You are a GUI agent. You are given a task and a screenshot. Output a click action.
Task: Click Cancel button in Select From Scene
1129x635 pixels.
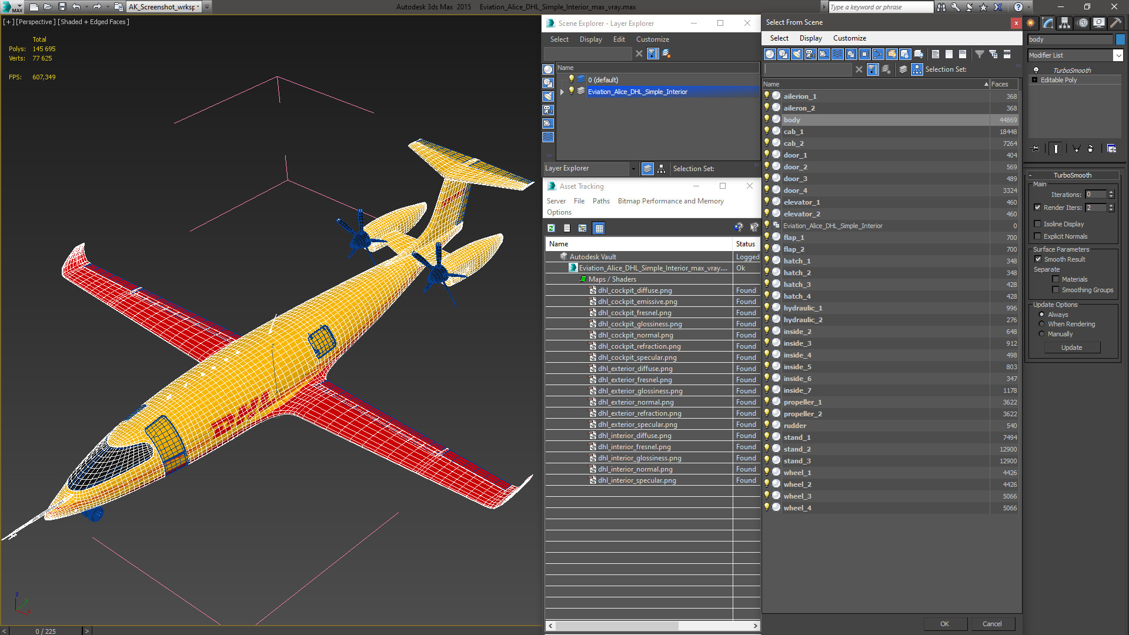tap(992, 624)
